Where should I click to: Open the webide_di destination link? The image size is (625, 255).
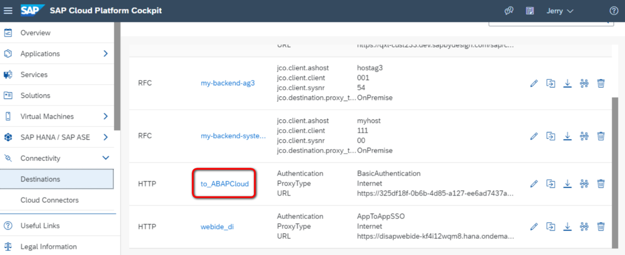[x=217, y=227]
